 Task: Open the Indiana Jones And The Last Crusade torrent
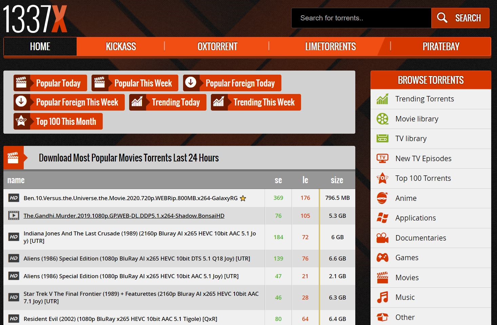(140, 237)
